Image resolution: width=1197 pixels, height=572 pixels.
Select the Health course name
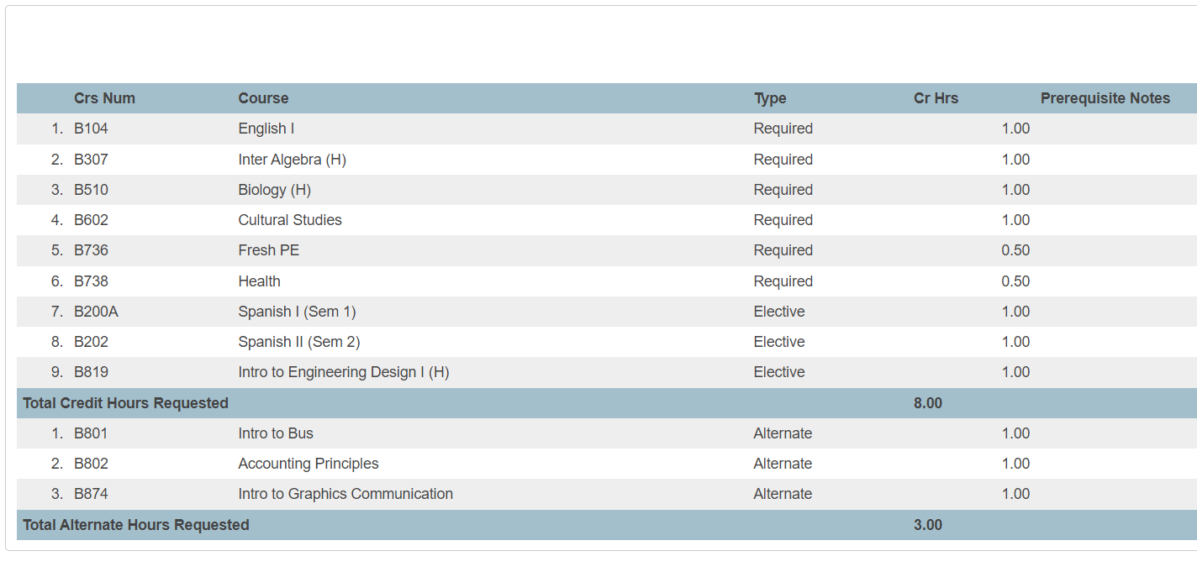pyautogui.click(x=259, y=281)
